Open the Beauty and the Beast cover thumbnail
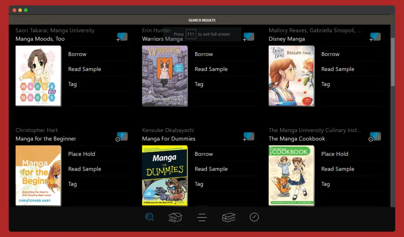The image size is (404, 237). [x=292, y=76]
